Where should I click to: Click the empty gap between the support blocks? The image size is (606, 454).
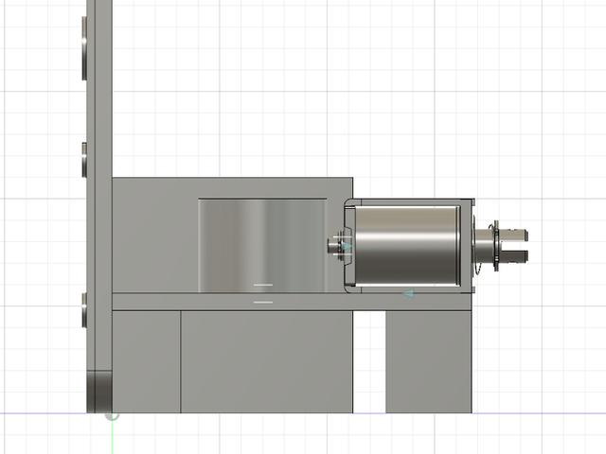pyautogui.click(x=369, y=362)
